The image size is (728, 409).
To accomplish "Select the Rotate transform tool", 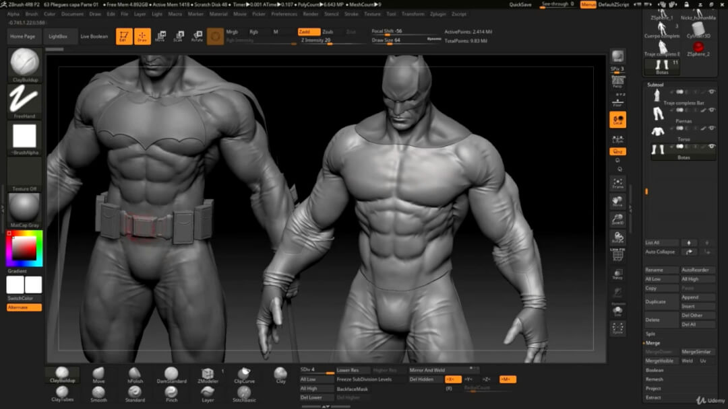I will pyautogui.click(x=197, y=36).
